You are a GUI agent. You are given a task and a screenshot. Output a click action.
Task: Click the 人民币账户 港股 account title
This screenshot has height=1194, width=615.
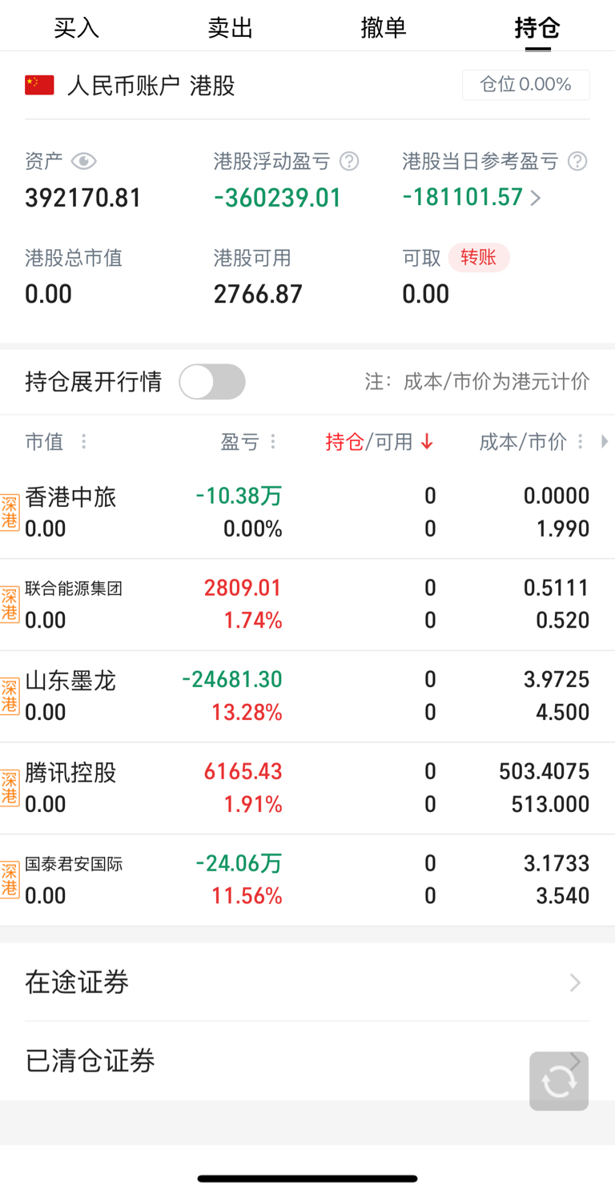pyautogui.click(x=151, y=86)
